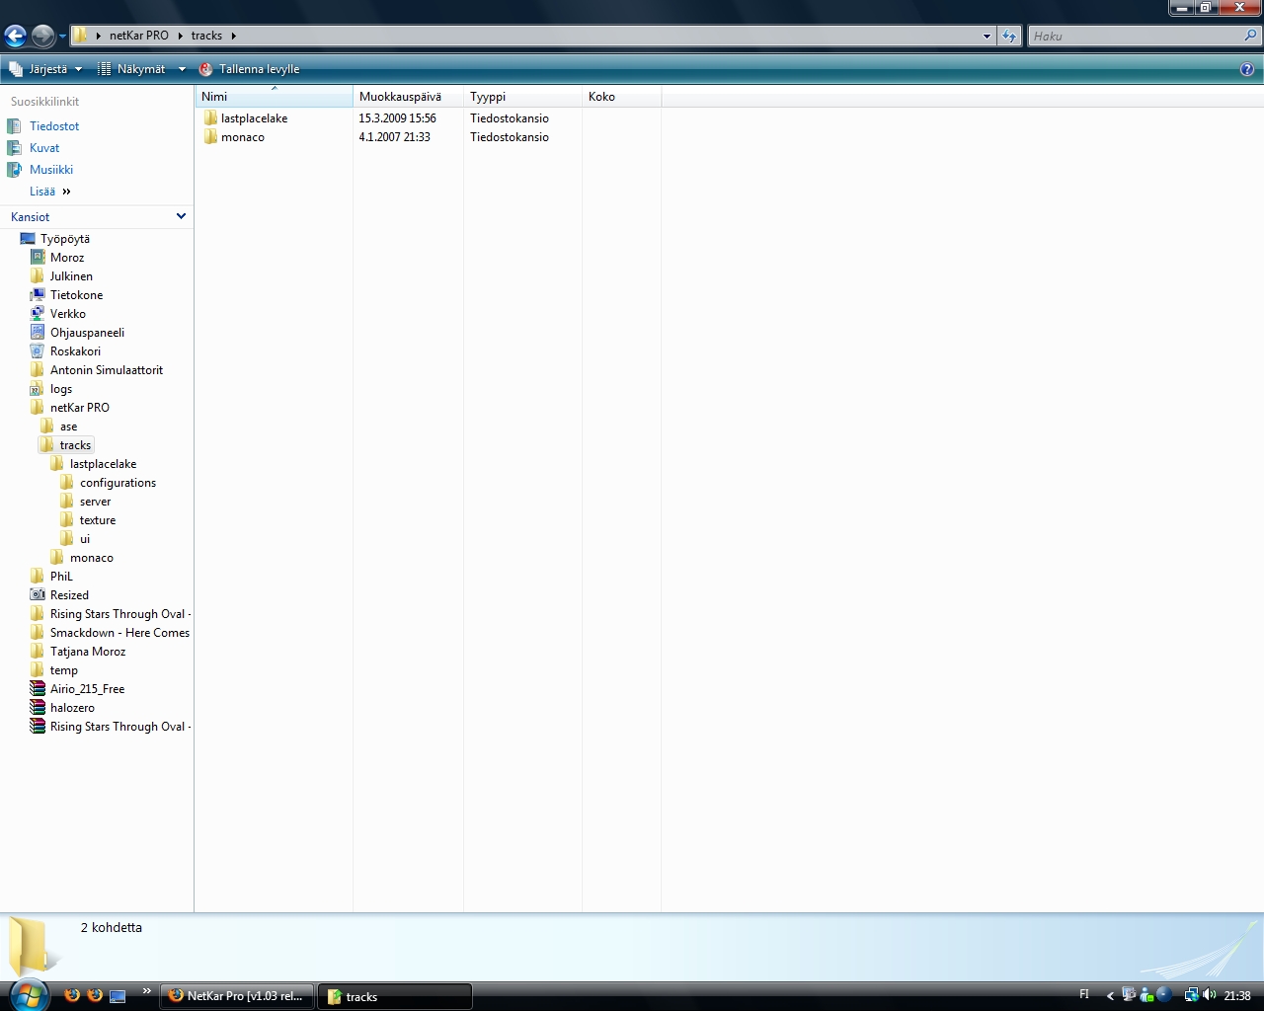Select netKar PRO in the address breadcrumb
Screen dimensions: 1264x1011
139,36
